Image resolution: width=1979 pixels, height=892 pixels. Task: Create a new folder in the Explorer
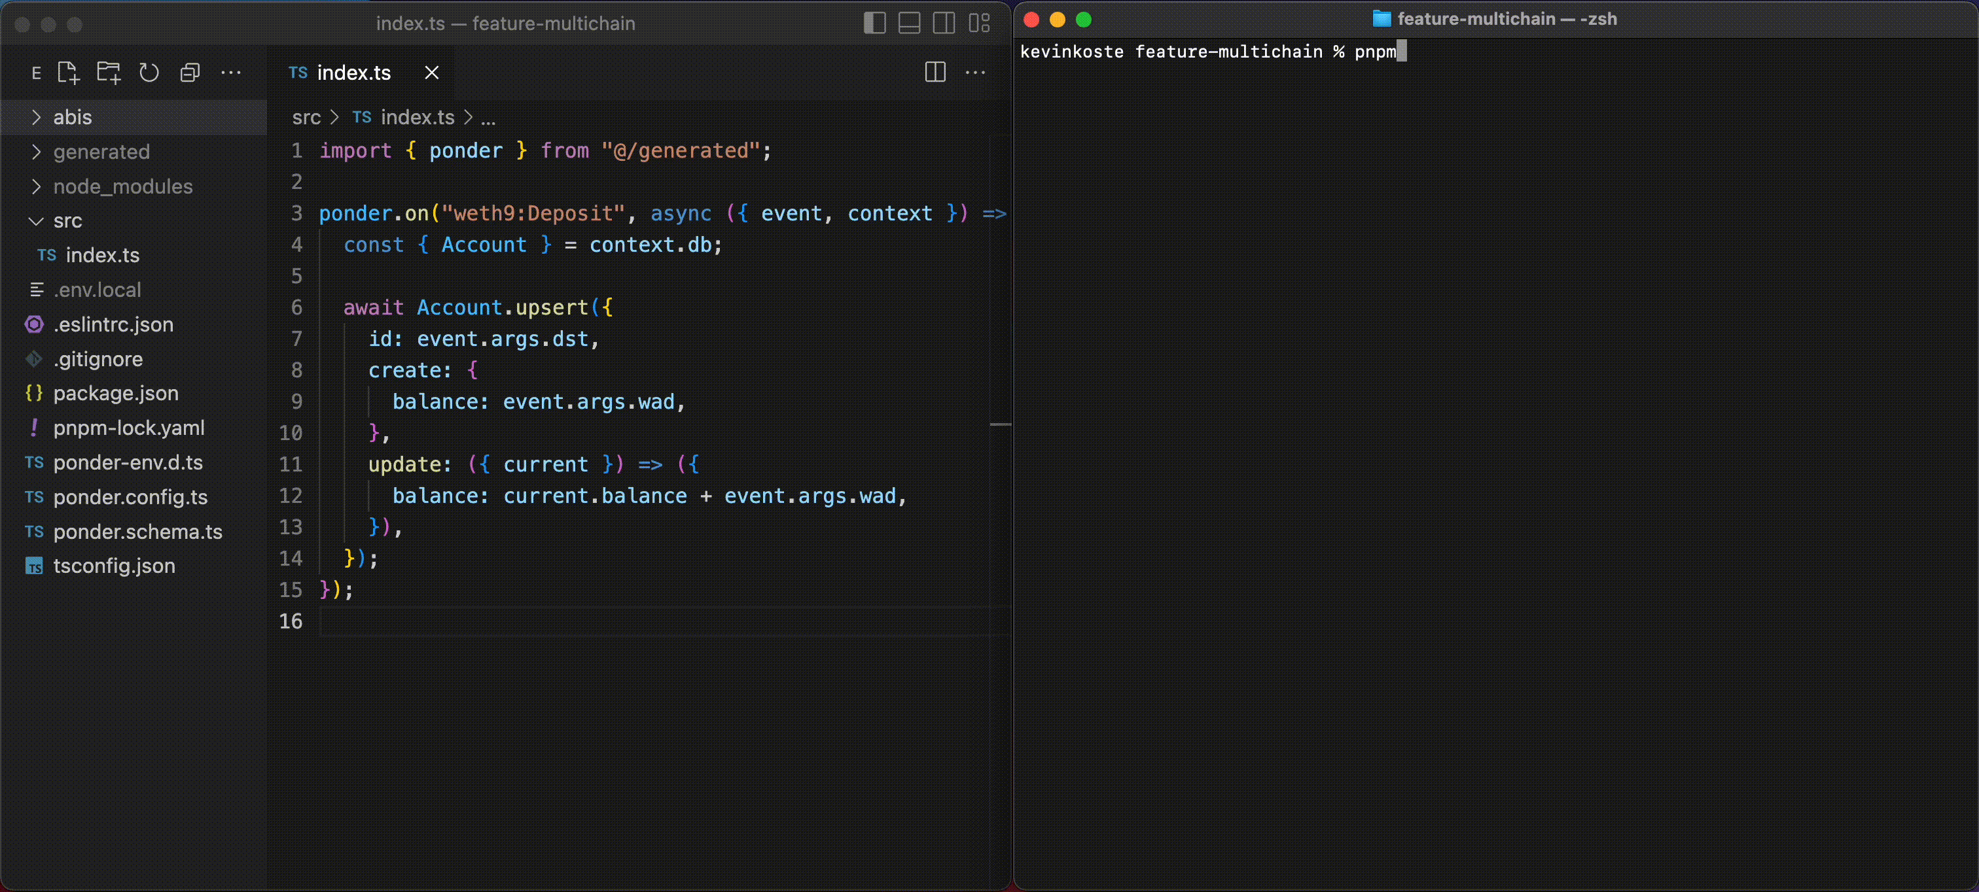pos(109,72)
